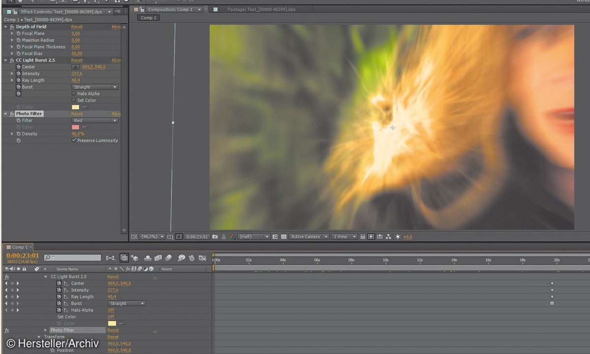Click the brainstorm icon in timeline
This screenshot has height=354, width=590.
(181, 258)
